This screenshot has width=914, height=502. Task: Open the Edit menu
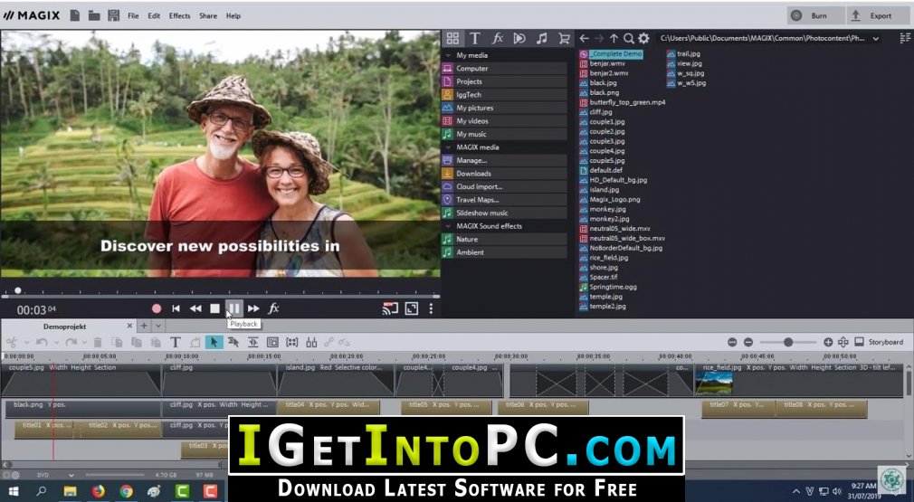[154, 15]
